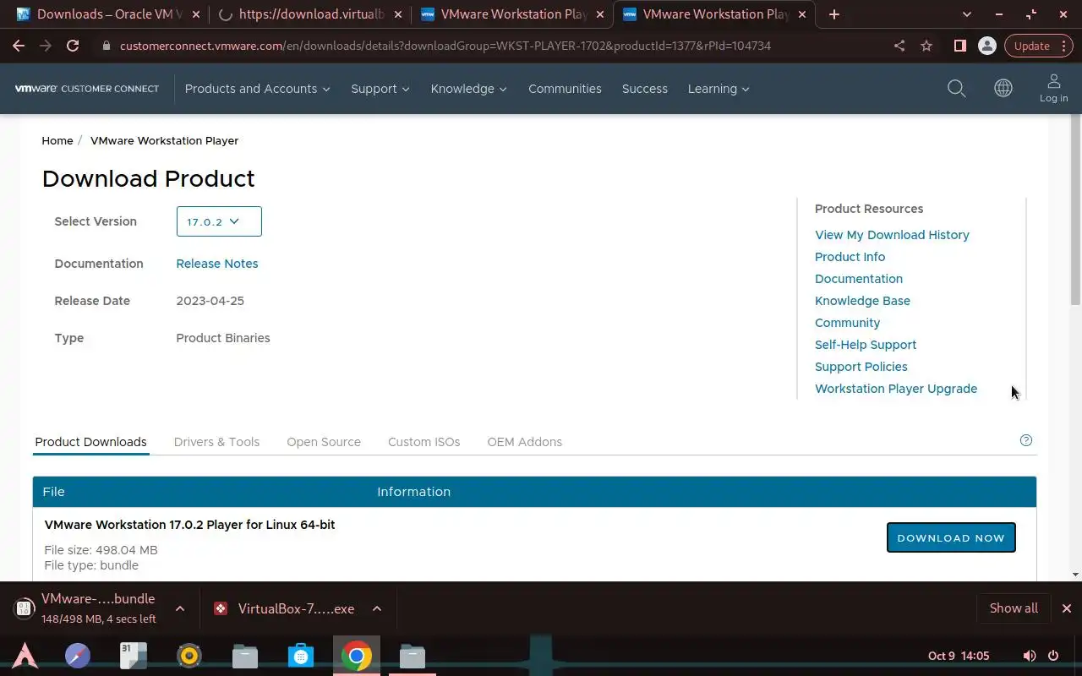
Task: Open the yellow speaker music app in taskbar
Action: [189, 656]
